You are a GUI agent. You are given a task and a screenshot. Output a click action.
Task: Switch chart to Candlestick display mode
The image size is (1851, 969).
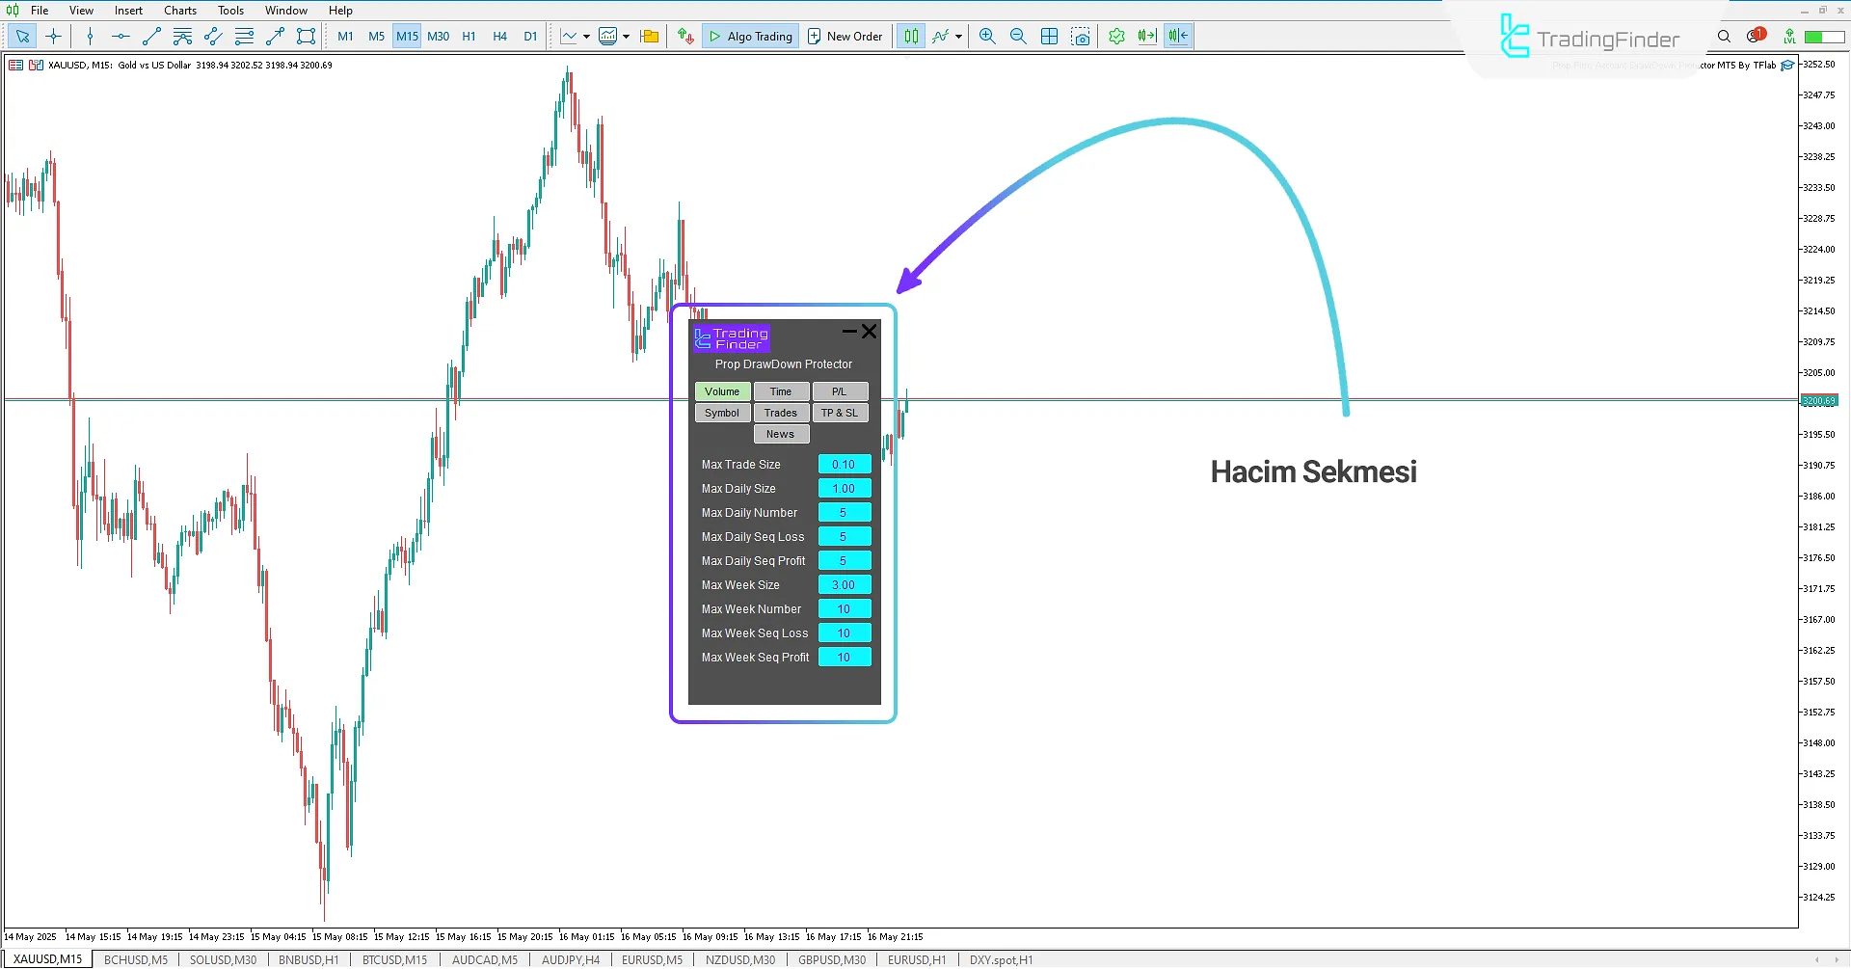coord(911,36)
